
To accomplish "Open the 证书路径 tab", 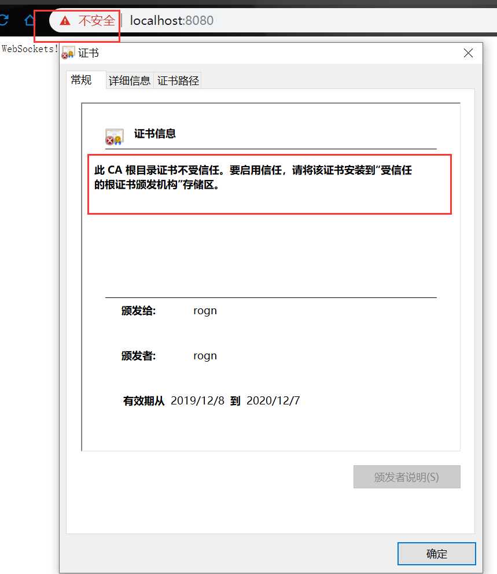I will tap(178, 80).
